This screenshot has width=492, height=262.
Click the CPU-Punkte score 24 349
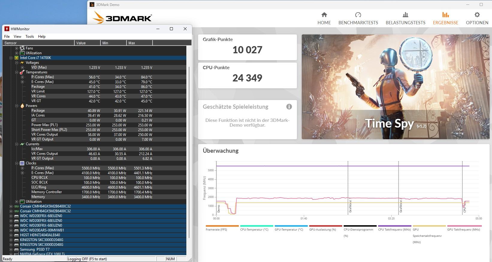247,78
